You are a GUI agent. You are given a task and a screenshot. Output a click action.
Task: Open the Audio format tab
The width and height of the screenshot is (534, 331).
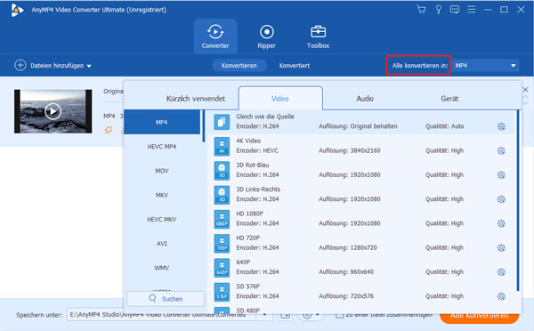point(365,99)
